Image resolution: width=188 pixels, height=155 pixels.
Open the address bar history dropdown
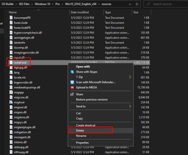click(130, 4)
